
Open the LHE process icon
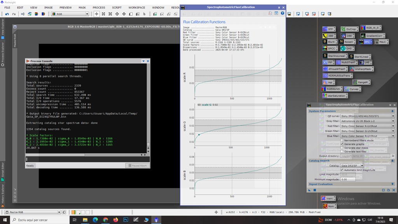365,62
